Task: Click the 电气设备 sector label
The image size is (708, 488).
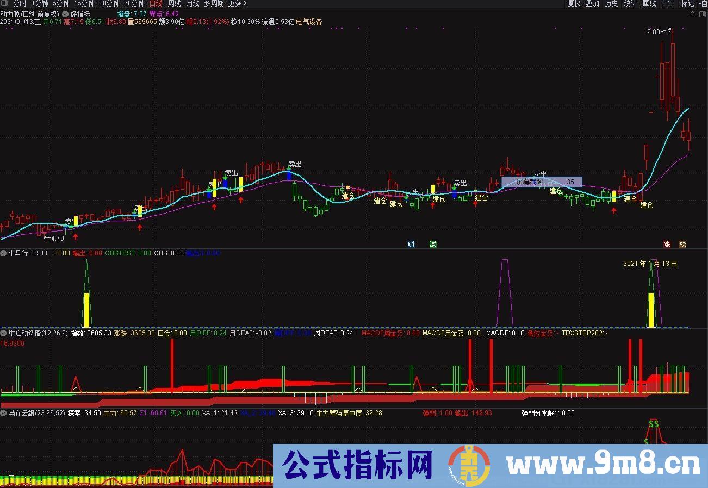Action: click(x=309, y=22)
